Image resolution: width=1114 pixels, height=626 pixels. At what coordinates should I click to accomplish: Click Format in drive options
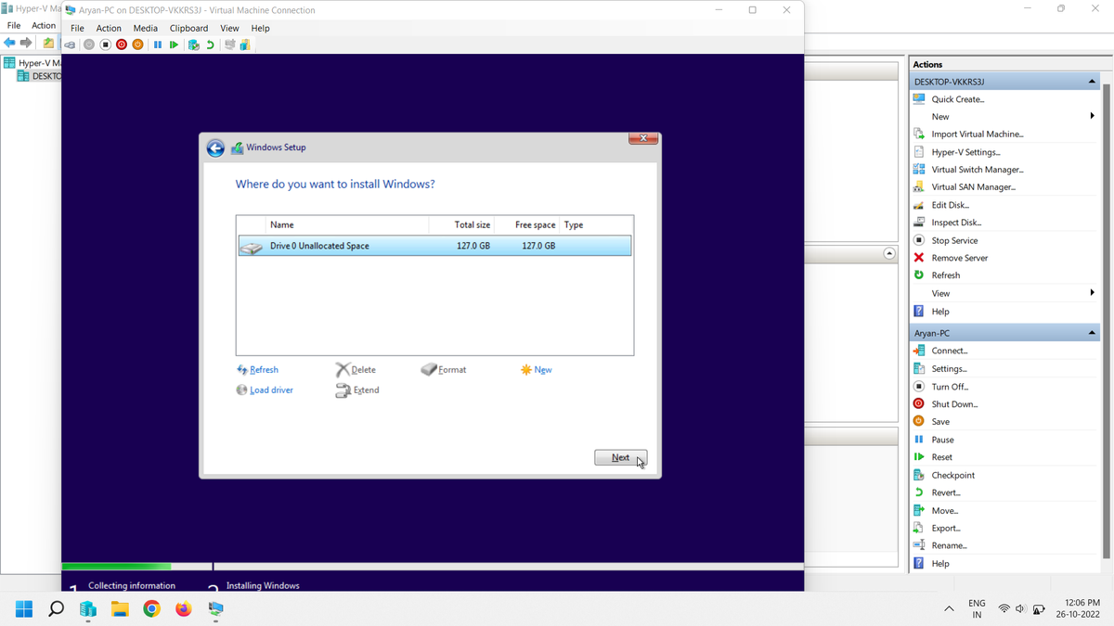point(444,370)
